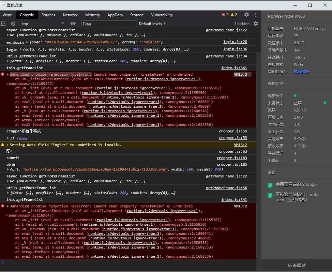Open the three-dot more options menu

coord(256,15)
